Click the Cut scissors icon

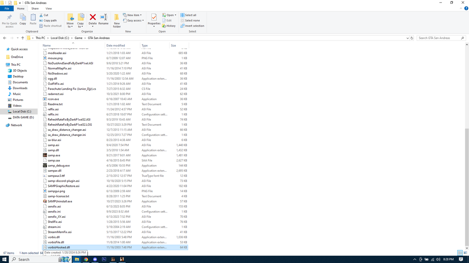click(41, 15)
